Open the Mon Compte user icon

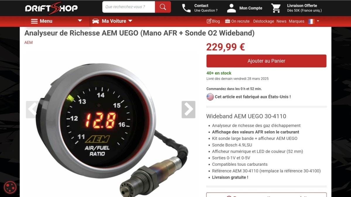(x=231, y=8)
